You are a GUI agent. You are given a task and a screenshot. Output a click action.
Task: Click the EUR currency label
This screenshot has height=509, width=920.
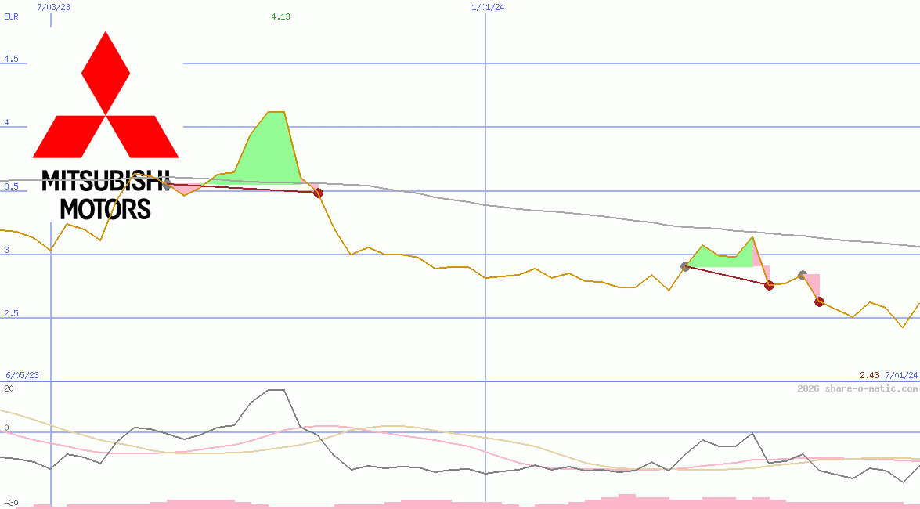pos(11,16)
